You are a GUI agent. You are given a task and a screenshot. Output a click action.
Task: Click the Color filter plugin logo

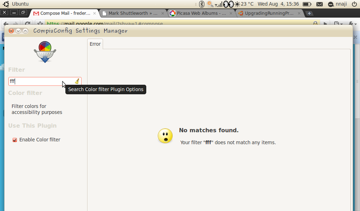pyautogui.click(x=45, y=52)
